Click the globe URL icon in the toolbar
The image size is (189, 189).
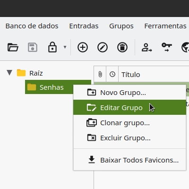(x=185, y=47)
